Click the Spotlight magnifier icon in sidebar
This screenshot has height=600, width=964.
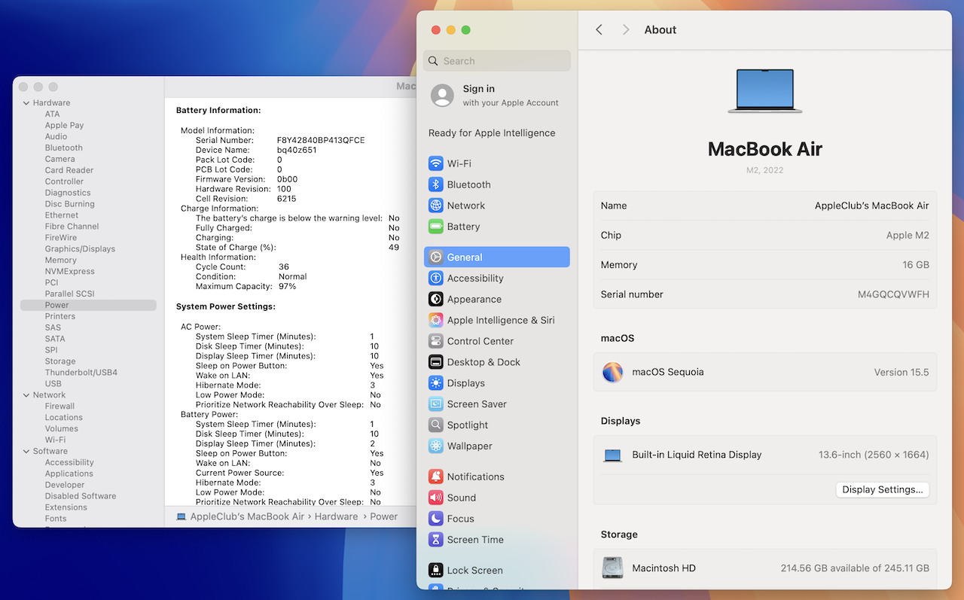[x=435, y=425]
